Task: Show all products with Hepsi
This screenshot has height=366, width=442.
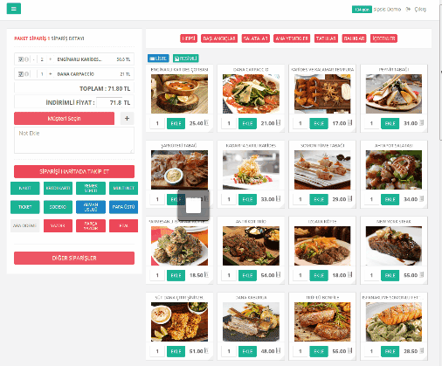Action: (189, 38)
